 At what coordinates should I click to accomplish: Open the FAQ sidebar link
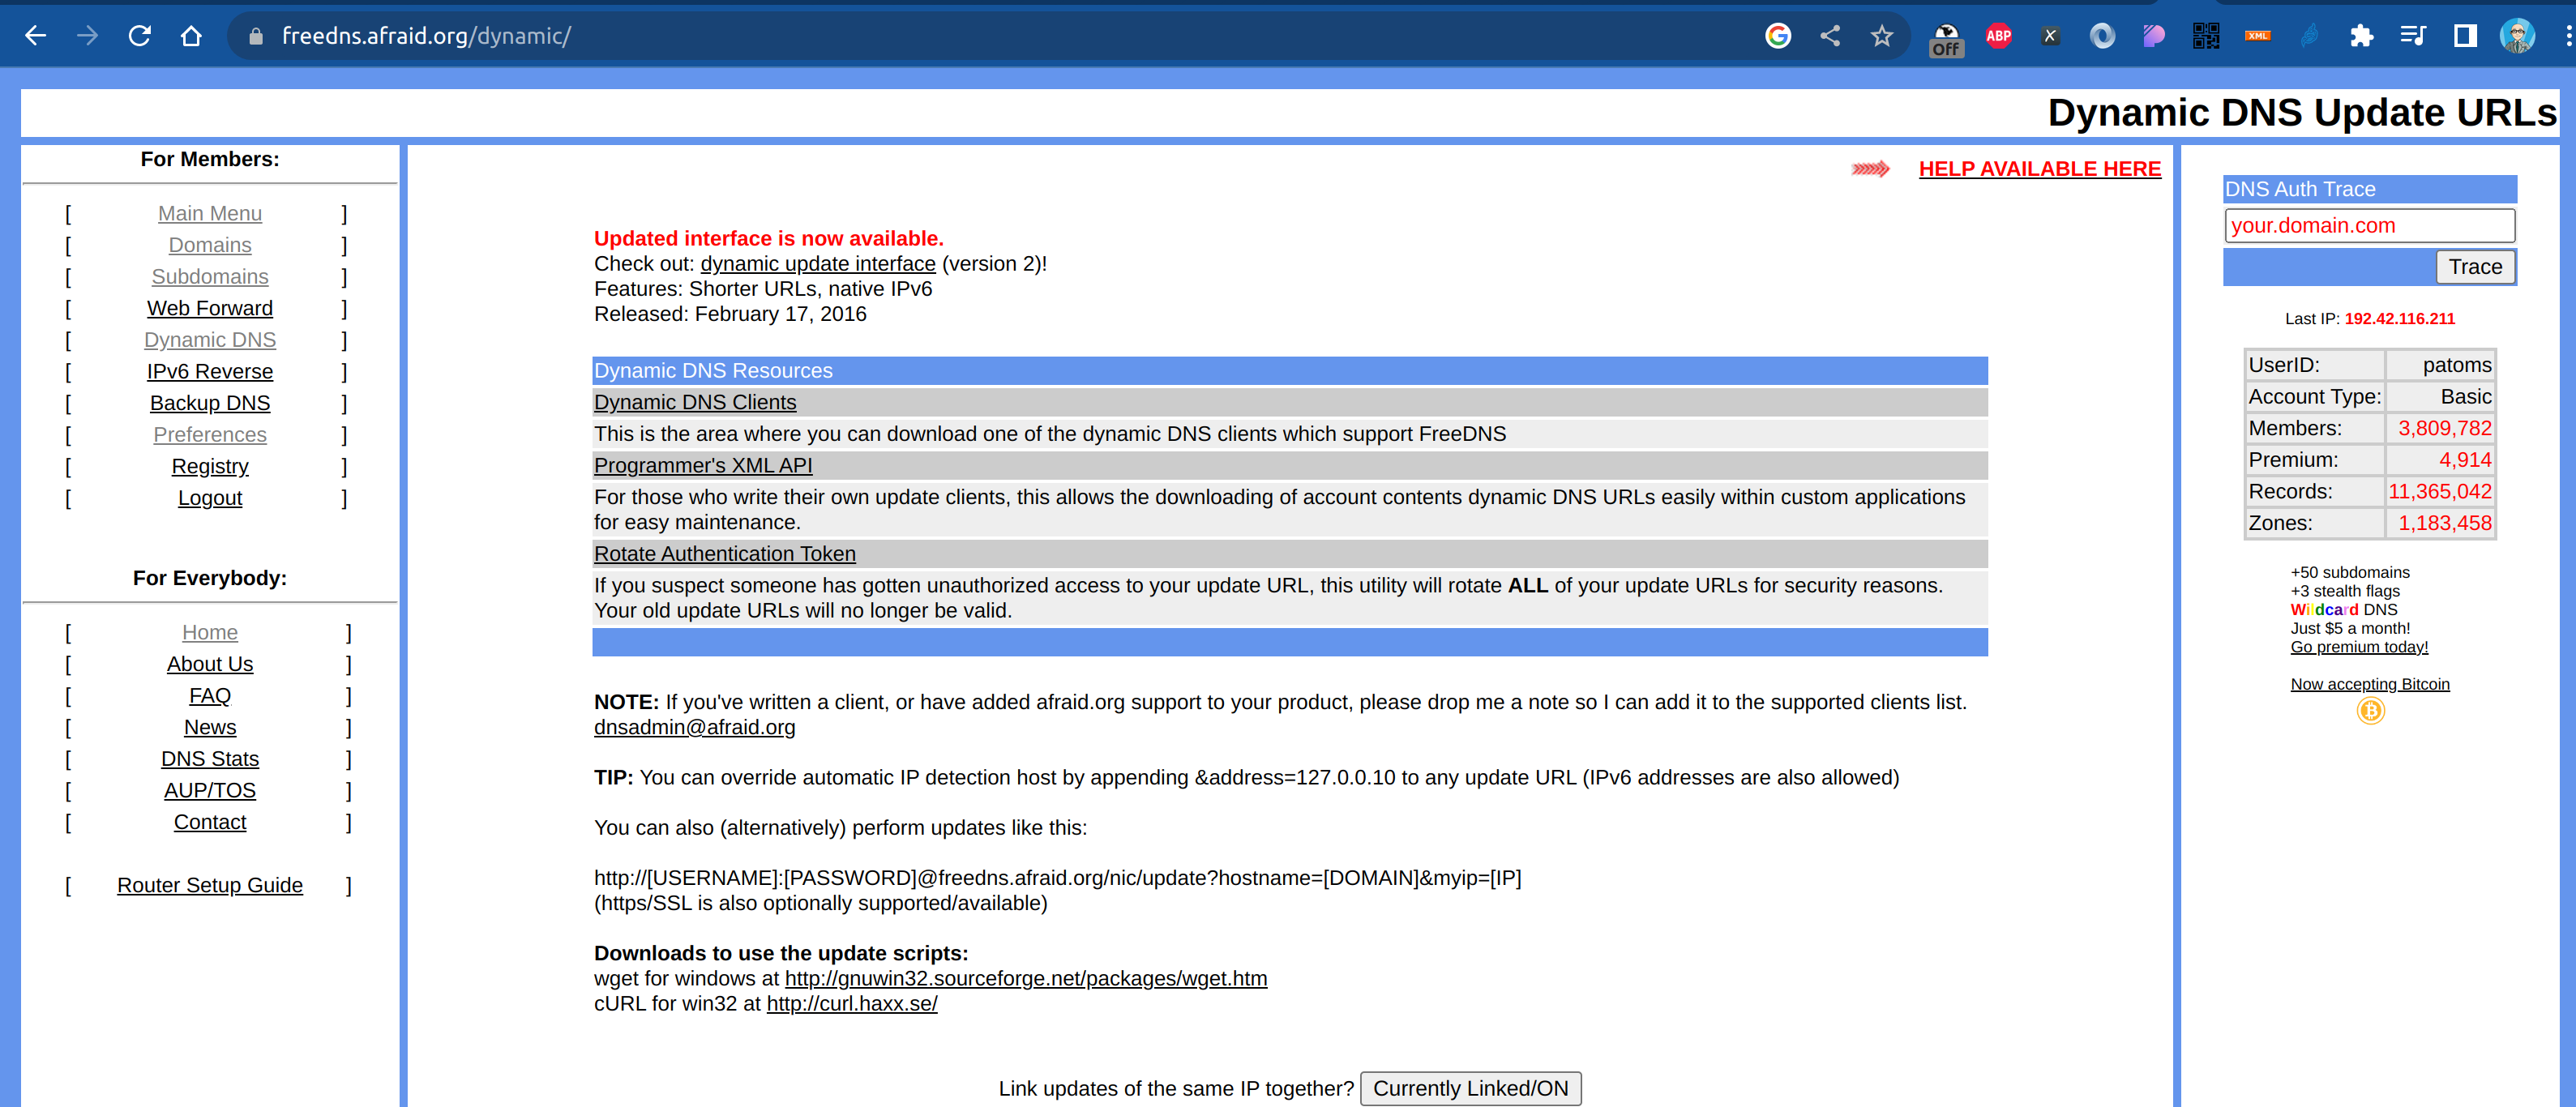click(210, 696)
